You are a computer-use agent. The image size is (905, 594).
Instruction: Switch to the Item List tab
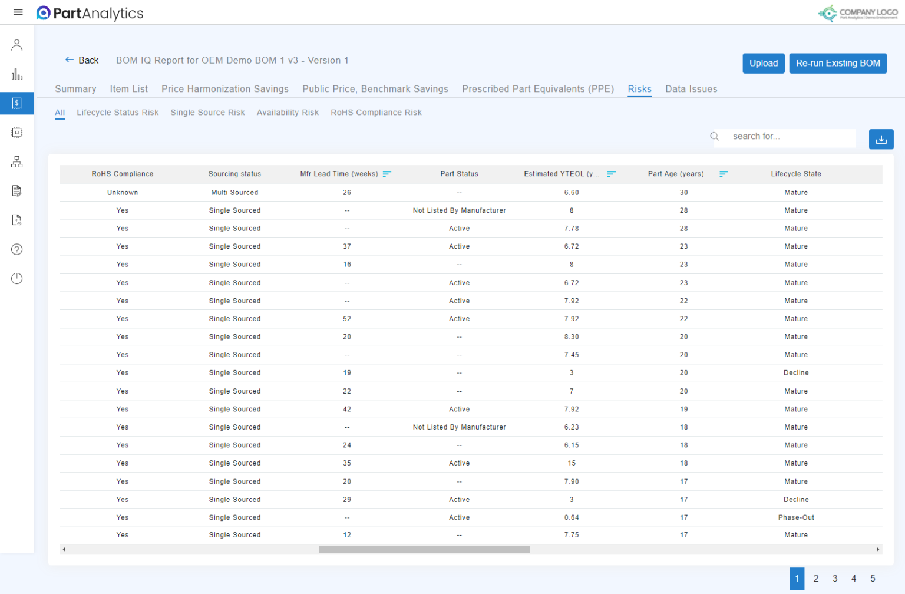pyautogui.click(x=128, y=89)
